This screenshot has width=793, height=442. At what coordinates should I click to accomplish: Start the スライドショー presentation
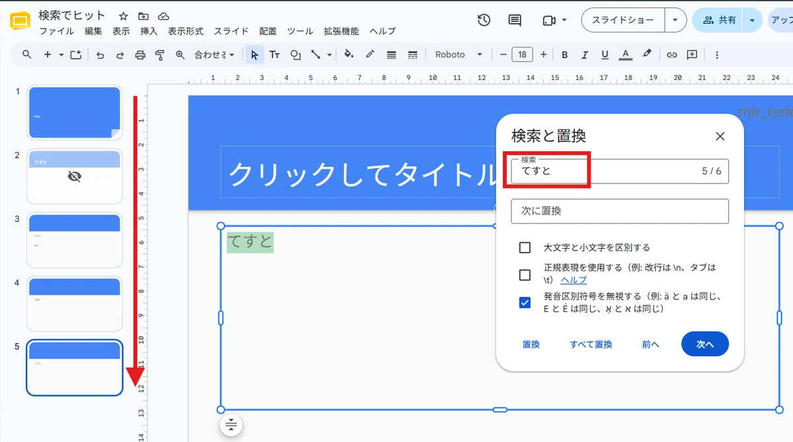coord(623,20)
